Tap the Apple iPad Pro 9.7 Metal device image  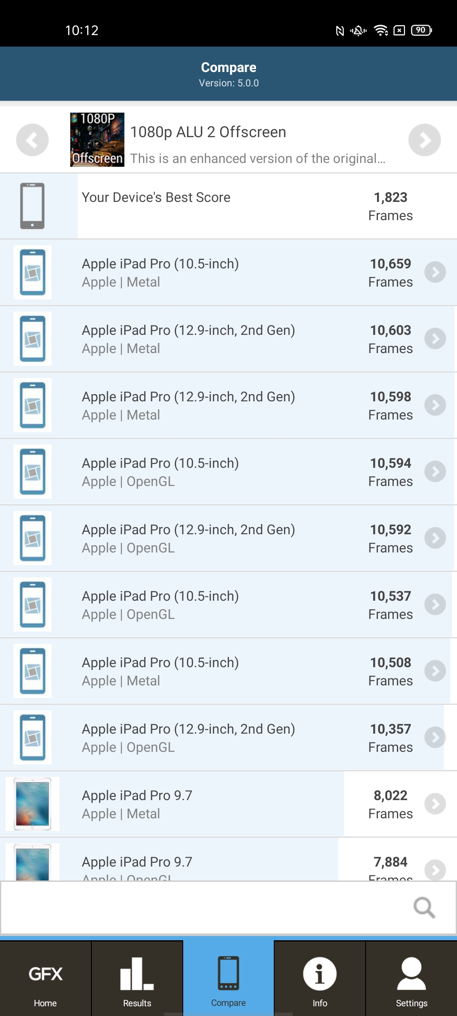point(33,803)
